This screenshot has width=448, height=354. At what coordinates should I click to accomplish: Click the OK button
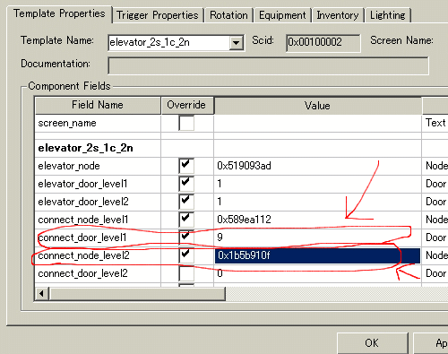click(372, 343)
